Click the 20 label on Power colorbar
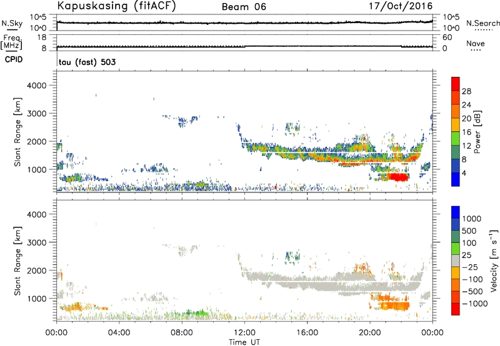This screenshot has height=346, width=500. coord(466,119)
